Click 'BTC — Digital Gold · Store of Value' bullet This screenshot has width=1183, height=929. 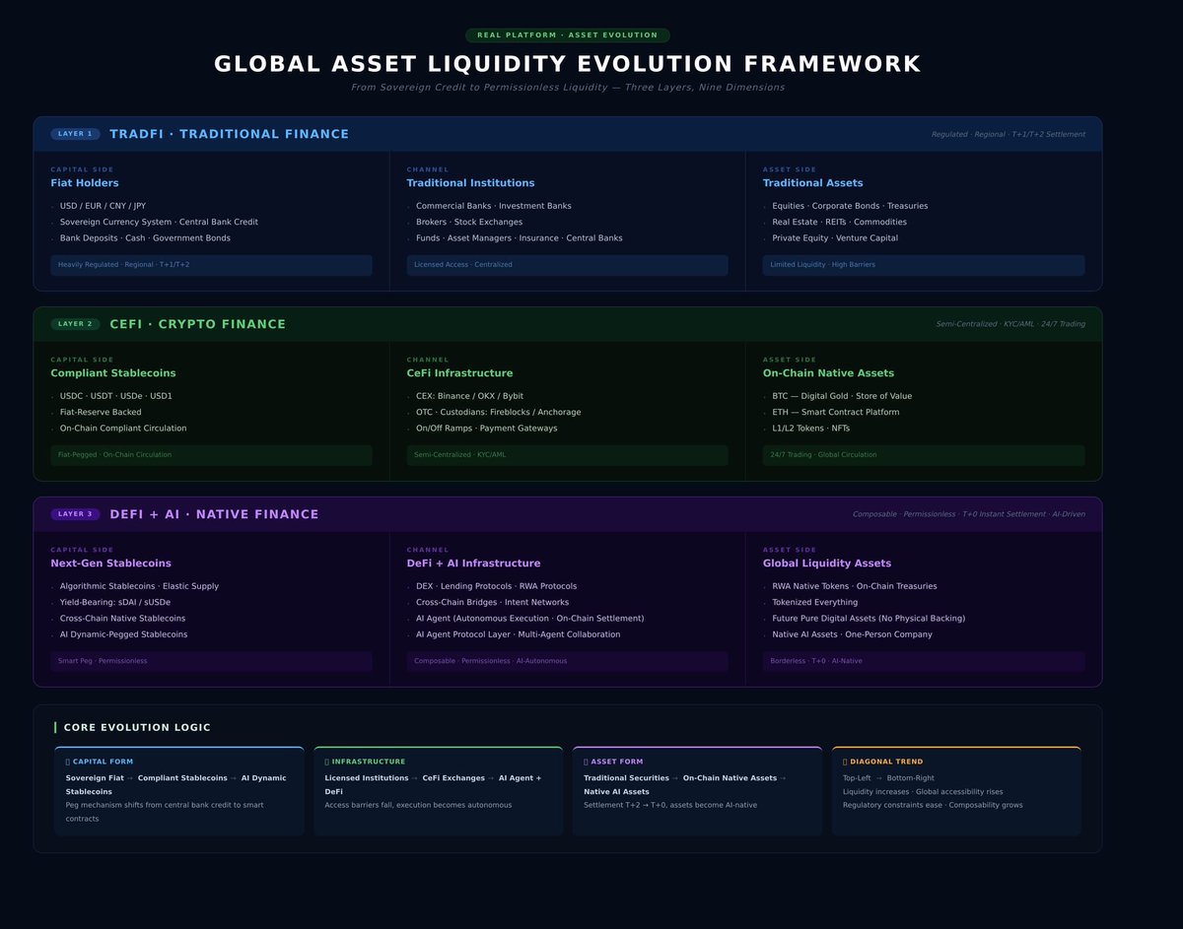(842, 396)
